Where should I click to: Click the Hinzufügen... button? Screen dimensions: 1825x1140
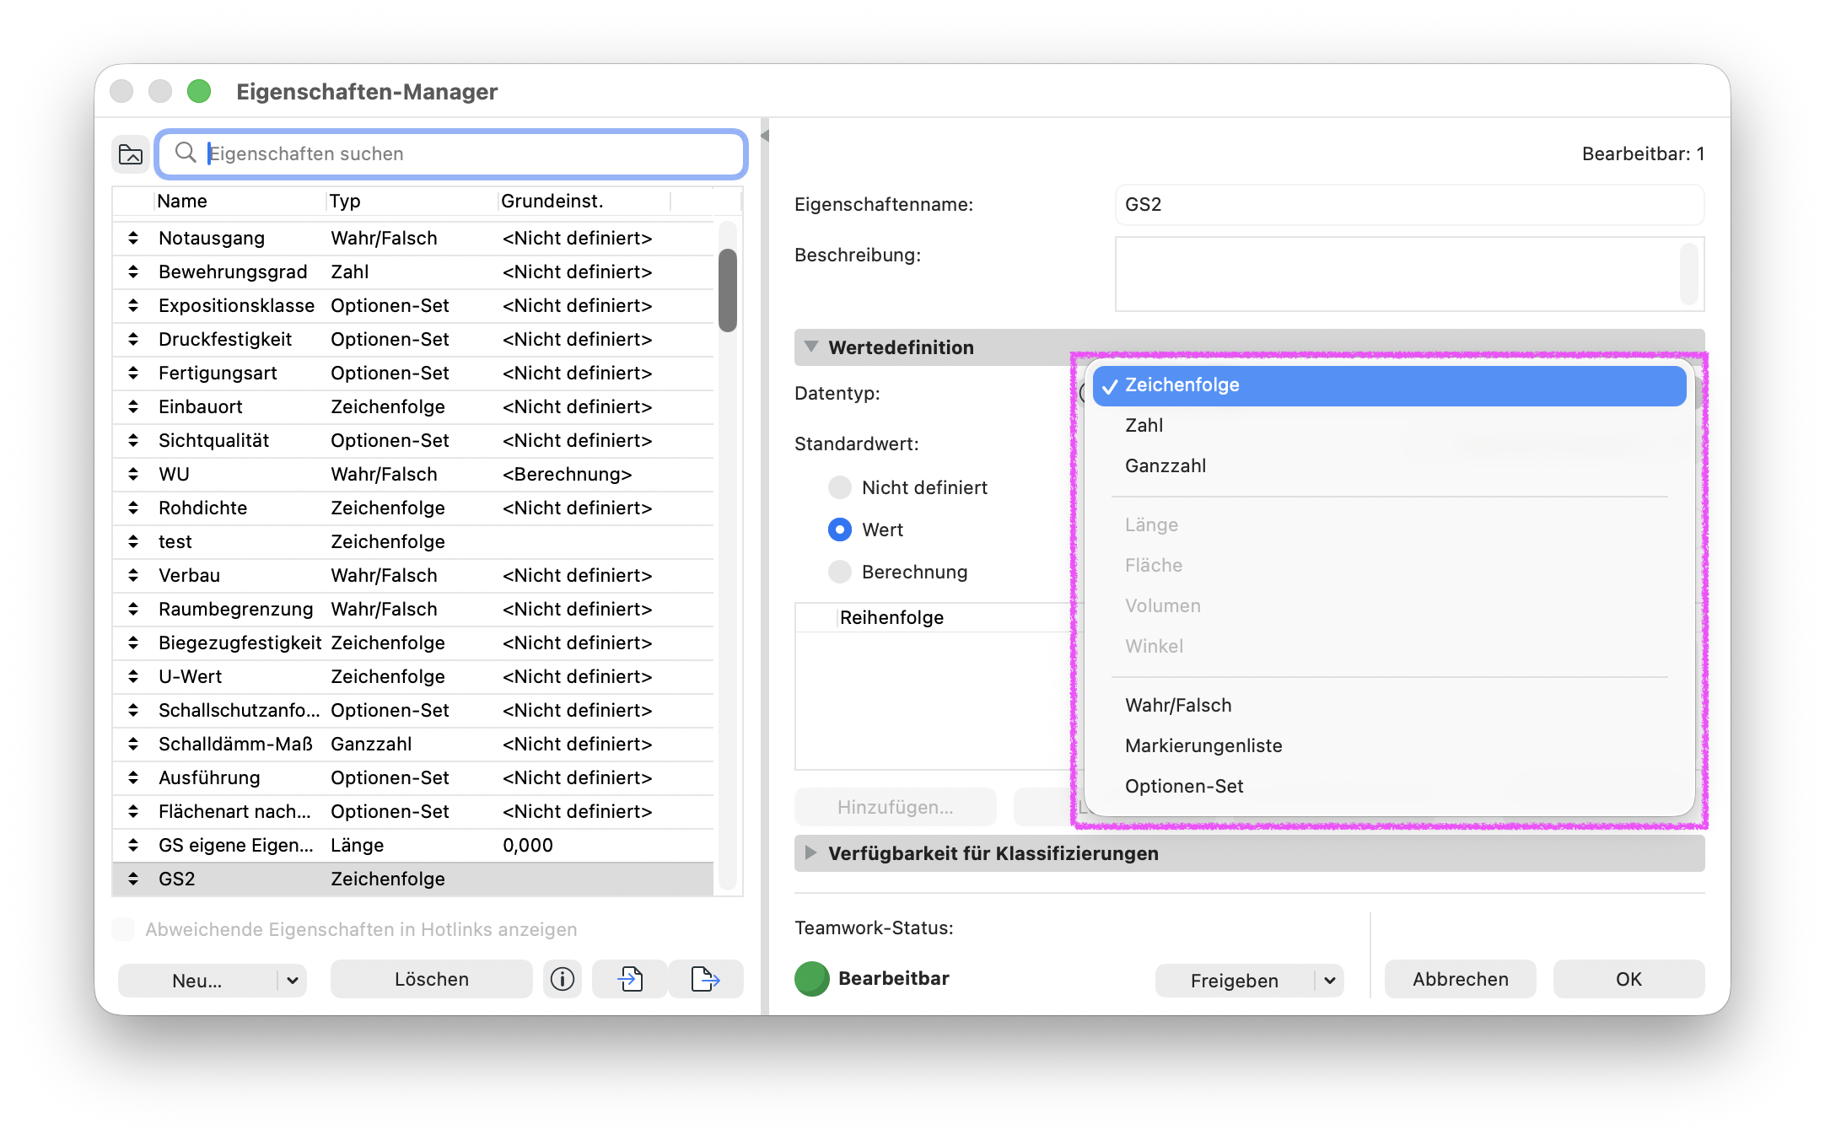(x=896, y=807)
